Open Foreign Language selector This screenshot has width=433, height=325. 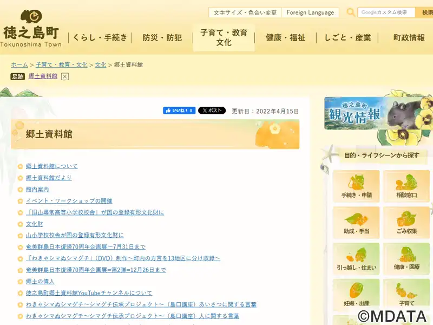click(x=310, y=12)
